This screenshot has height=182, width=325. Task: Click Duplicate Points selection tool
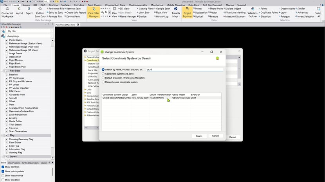(268, 12)
